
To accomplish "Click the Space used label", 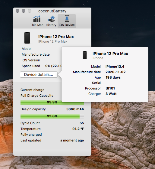I will (x=31, y=66).
